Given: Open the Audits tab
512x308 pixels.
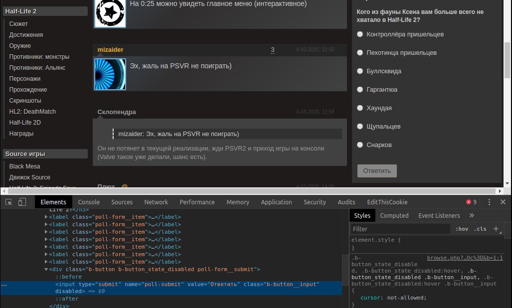Looking at the screenshot, I should [346, 202].
